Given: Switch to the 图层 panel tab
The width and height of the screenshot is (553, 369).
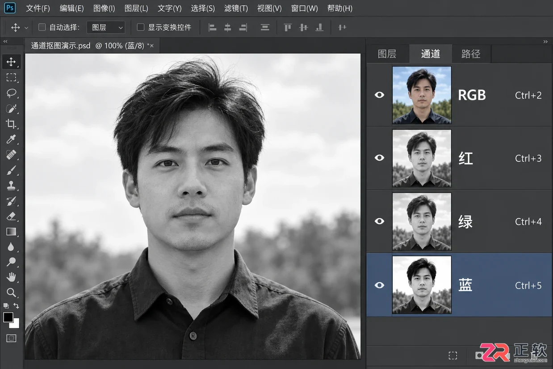Looking at the screenshot, I should [x=387, y=54].
